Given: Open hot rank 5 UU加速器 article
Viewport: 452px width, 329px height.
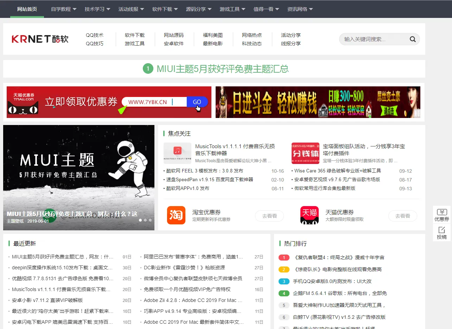Looking at the screenshot, I should click(x=339, y=305).
